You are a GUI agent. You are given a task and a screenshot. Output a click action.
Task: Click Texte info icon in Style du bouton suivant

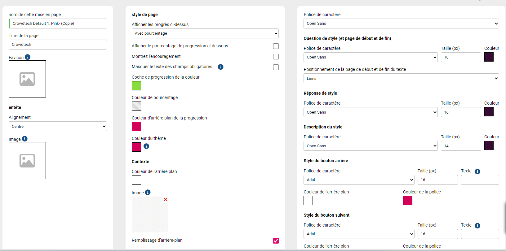[477, 226]
